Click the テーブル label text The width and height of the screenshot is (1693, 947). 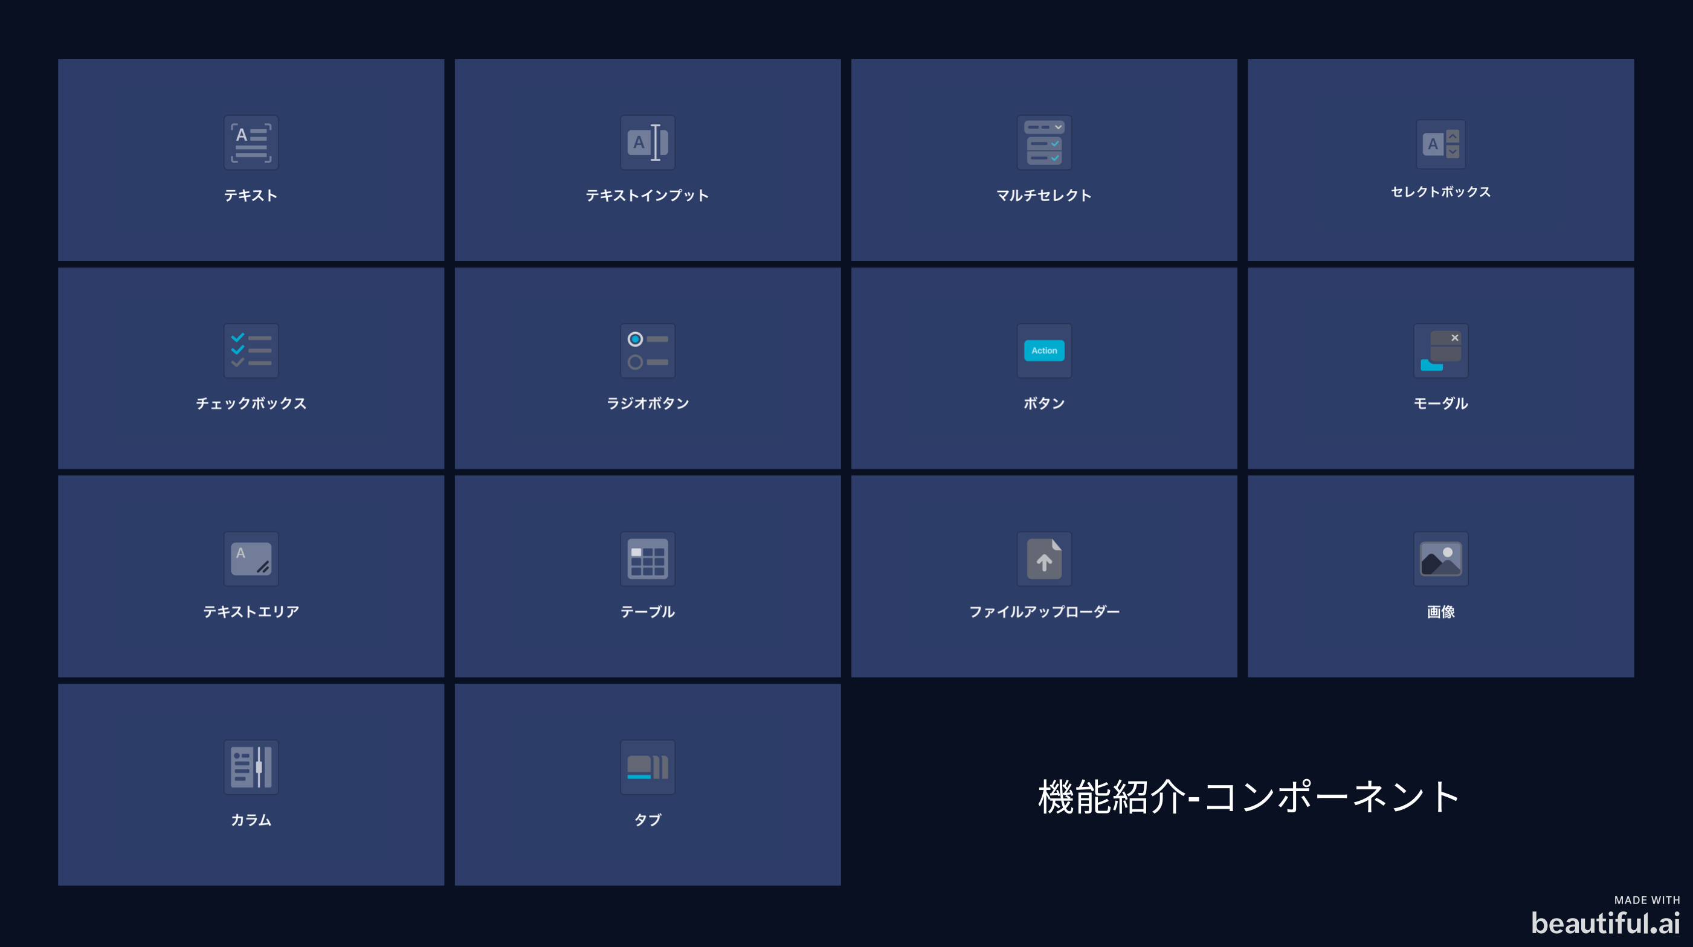point(647,611)
